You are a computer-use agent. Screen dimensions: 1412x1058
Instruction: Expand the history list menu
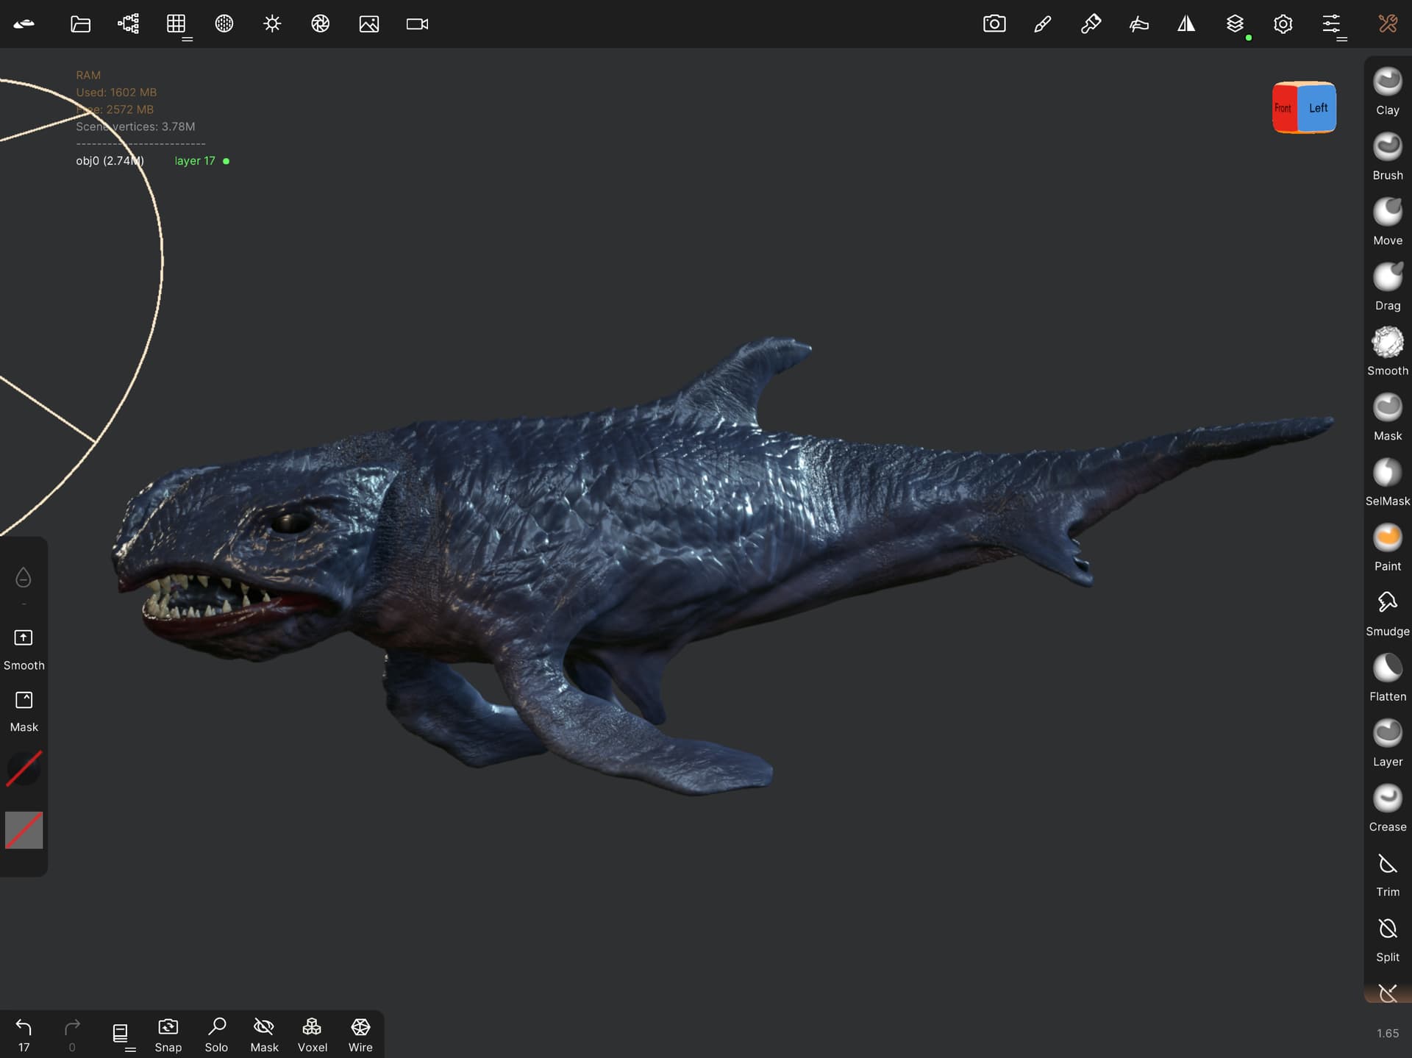pyautogui.click(x=121, y=1034)
